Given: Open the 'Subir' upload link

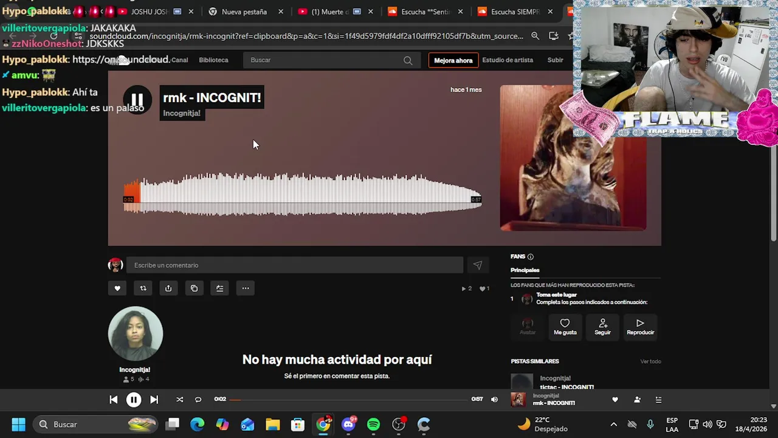Looking at the screenshot, I should [x=556, y=60].
